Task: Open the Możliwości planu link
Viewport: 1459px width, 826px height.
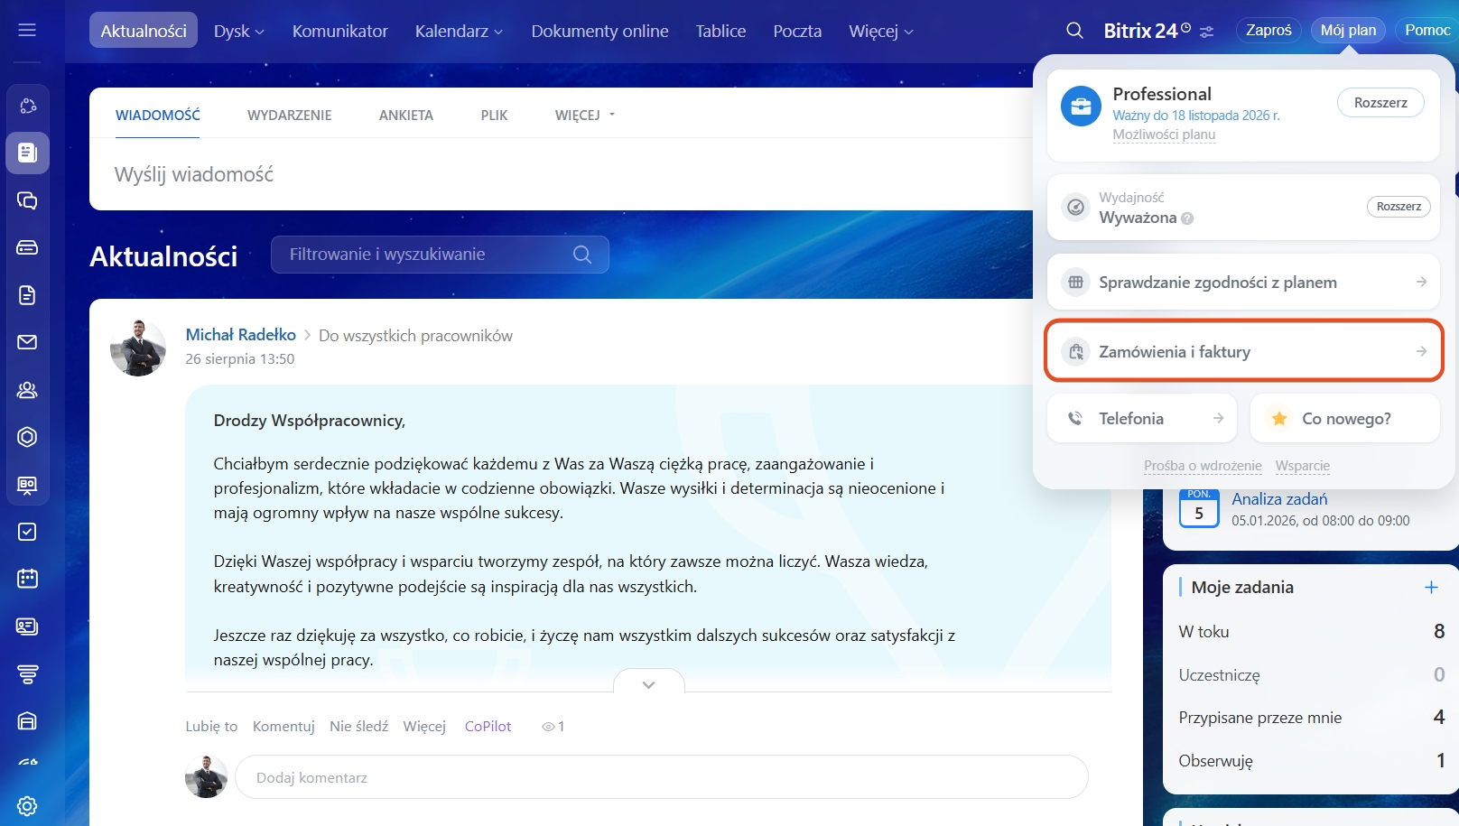Action: [x=1164, y=135]
